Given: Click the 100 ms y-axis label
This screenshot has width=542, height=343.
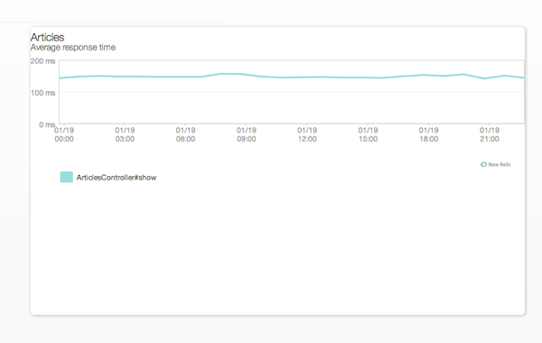Looking at the screenshot, I should tap(42, 93).
